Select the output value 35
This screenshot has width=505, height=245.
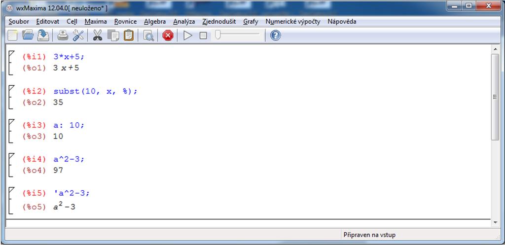(58, 103)
